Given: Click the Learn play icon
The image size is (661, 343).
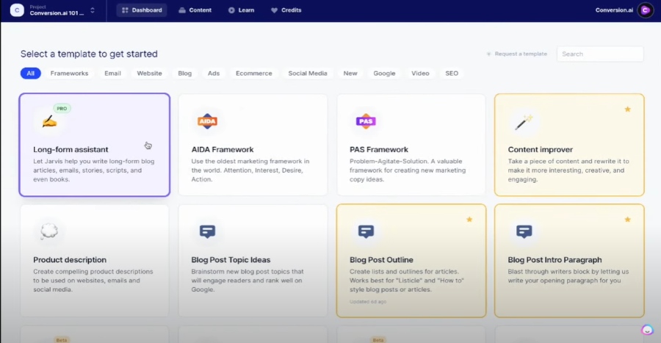Looking at the screenshot, I should click(231, 10).
